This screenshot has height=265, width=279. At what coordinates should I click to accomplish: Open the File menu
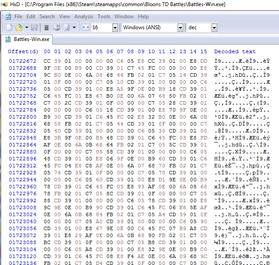tap(18, 17)
